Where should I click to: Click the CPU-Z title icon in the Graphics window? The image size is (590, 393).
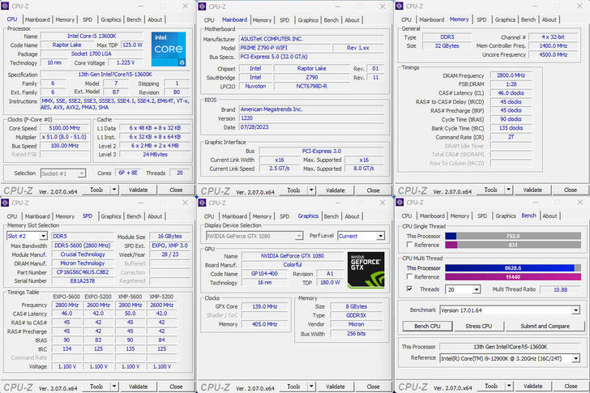point(203,203)
